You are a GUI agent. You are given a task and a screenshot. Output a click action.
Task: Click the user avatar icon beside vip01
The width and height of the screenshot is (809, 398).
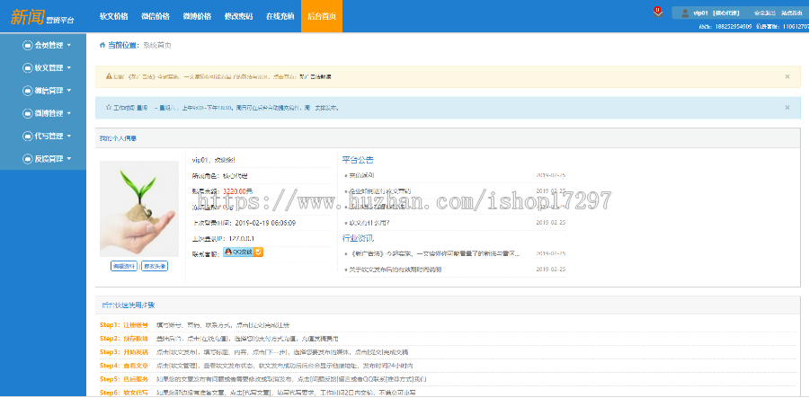coord(685,13)
